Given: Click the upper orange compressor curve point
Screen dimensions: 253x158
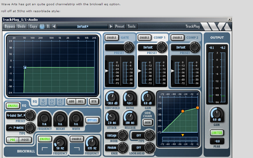Looking at the screenshot, I should 197,108.
